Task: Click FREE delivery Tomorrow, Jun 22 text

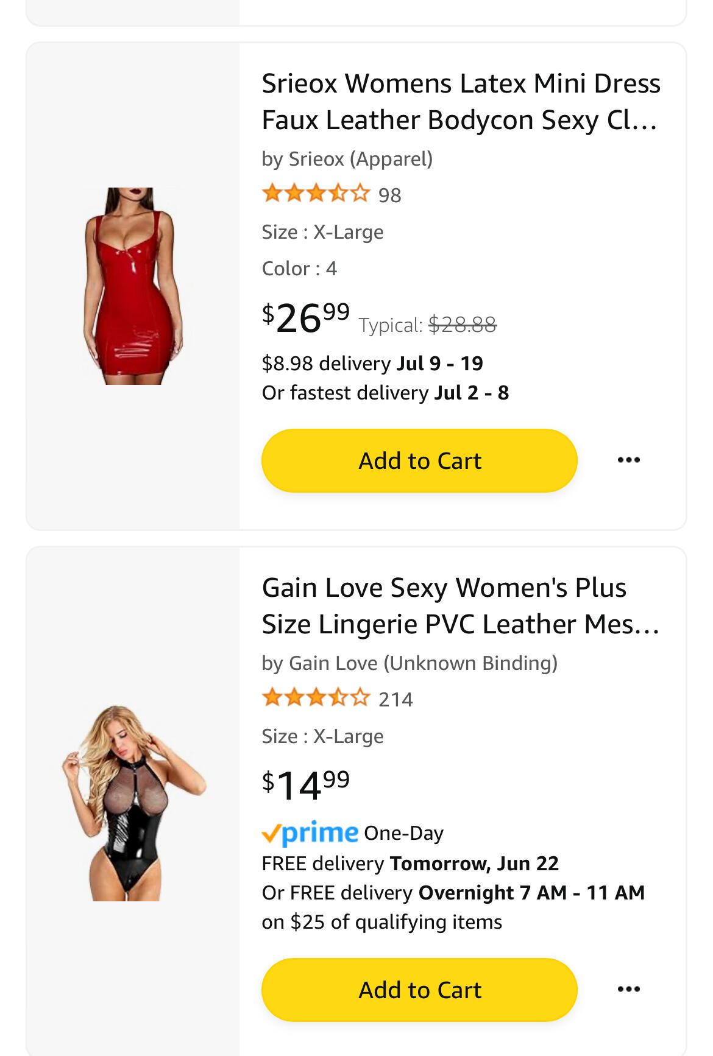Action: [410, 864]
